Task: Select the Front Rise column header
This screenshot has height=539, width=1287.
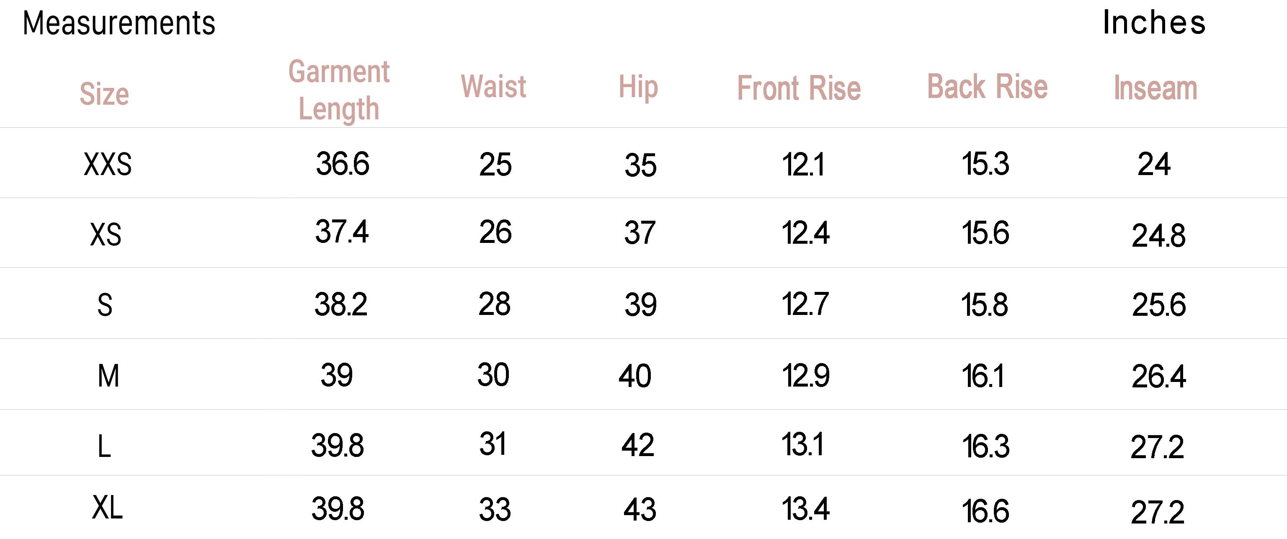Action: [x=799, y=88]
